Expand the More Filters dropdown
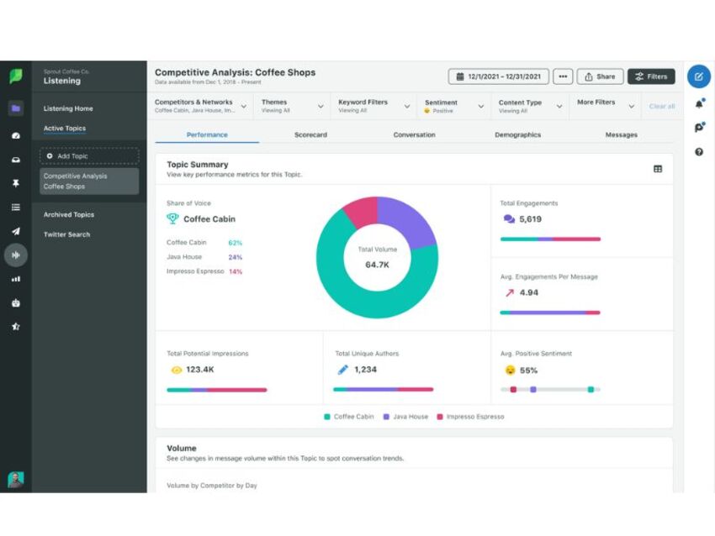 click(605, 106)
